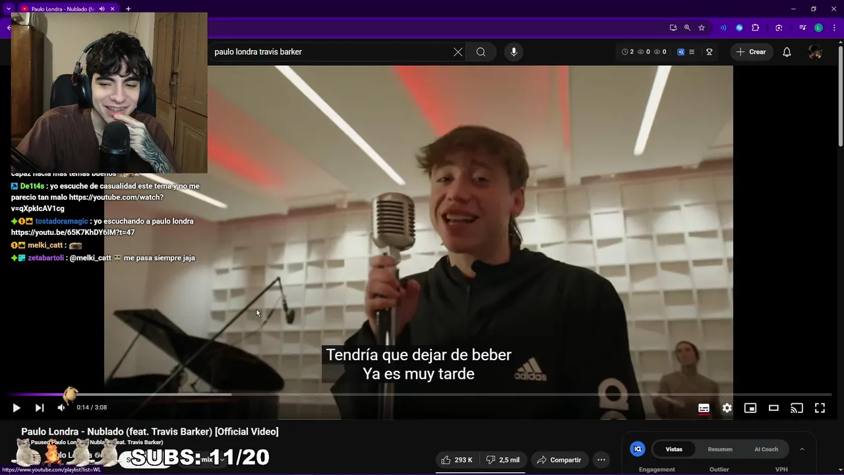This screenshot has height=475, width=844.
Task: Click the Outlier label
Action: coord(719,470)
